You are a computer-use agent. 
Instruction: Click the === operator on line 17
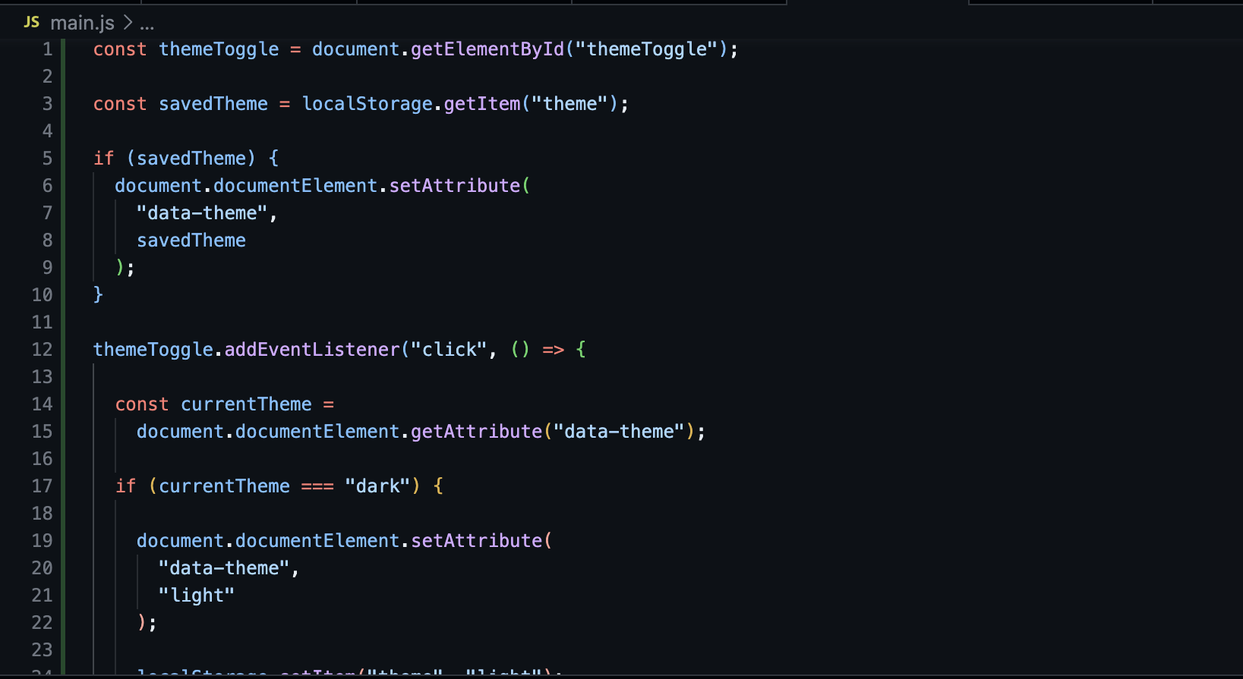[317, 486]
